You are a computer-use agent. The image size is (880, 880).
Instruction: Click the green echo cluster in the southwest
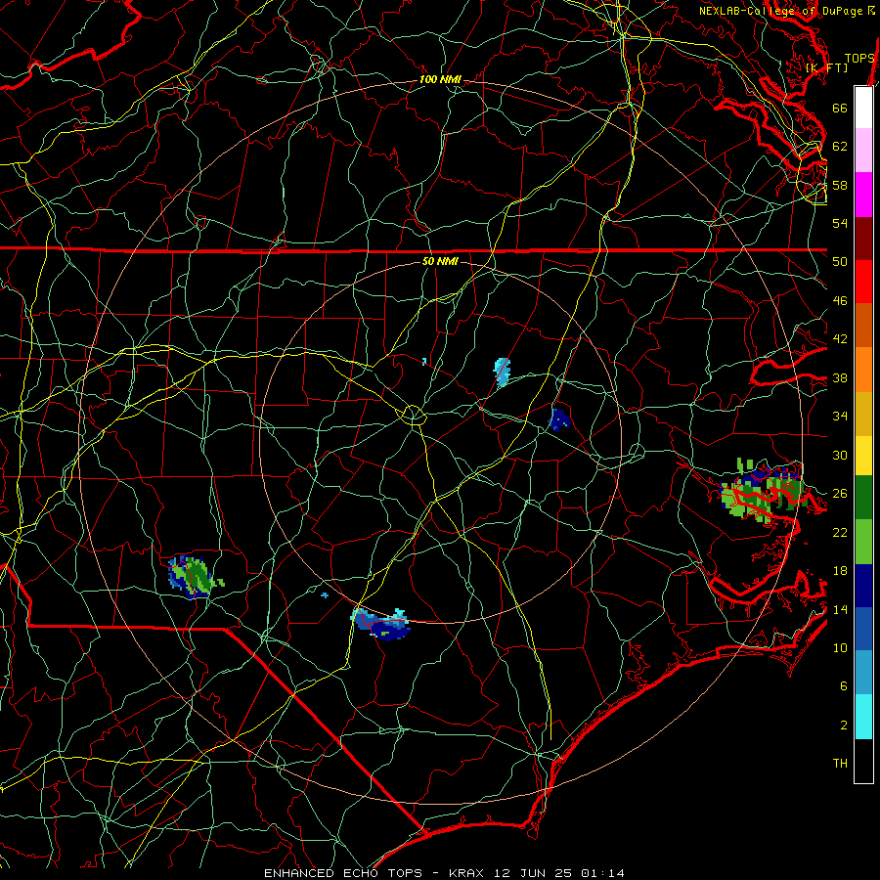tap(194, 576)
